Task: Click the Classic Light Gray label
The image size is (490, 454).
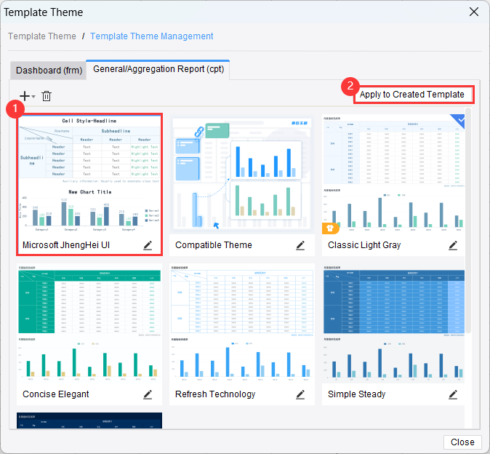Action: (364, 245)
